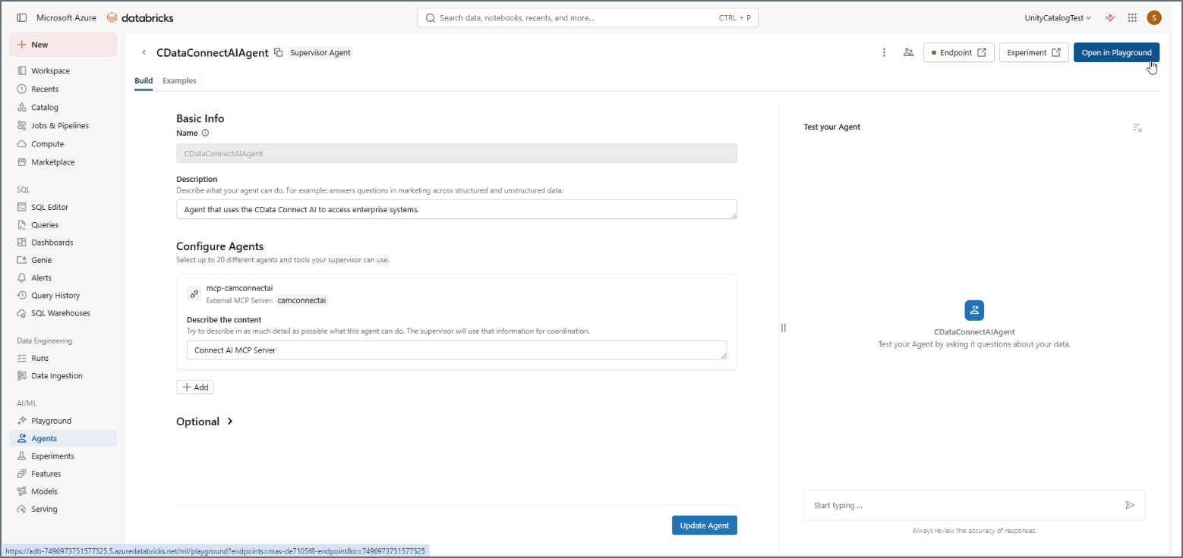Click the Endpoint button
Viewport: 1183px width, 558px height.
959,52
